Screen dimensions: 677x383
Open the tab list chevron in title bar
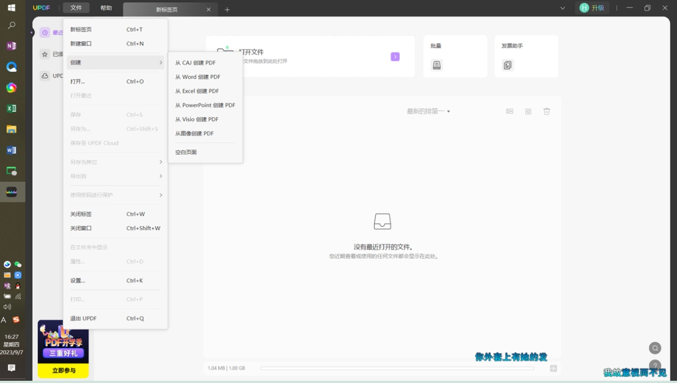pos(563,8)
